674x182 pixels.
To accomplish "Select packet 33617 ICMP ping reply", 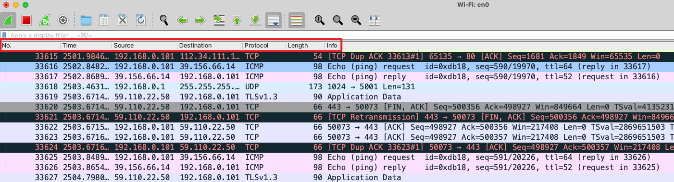I will coord(337,76).
